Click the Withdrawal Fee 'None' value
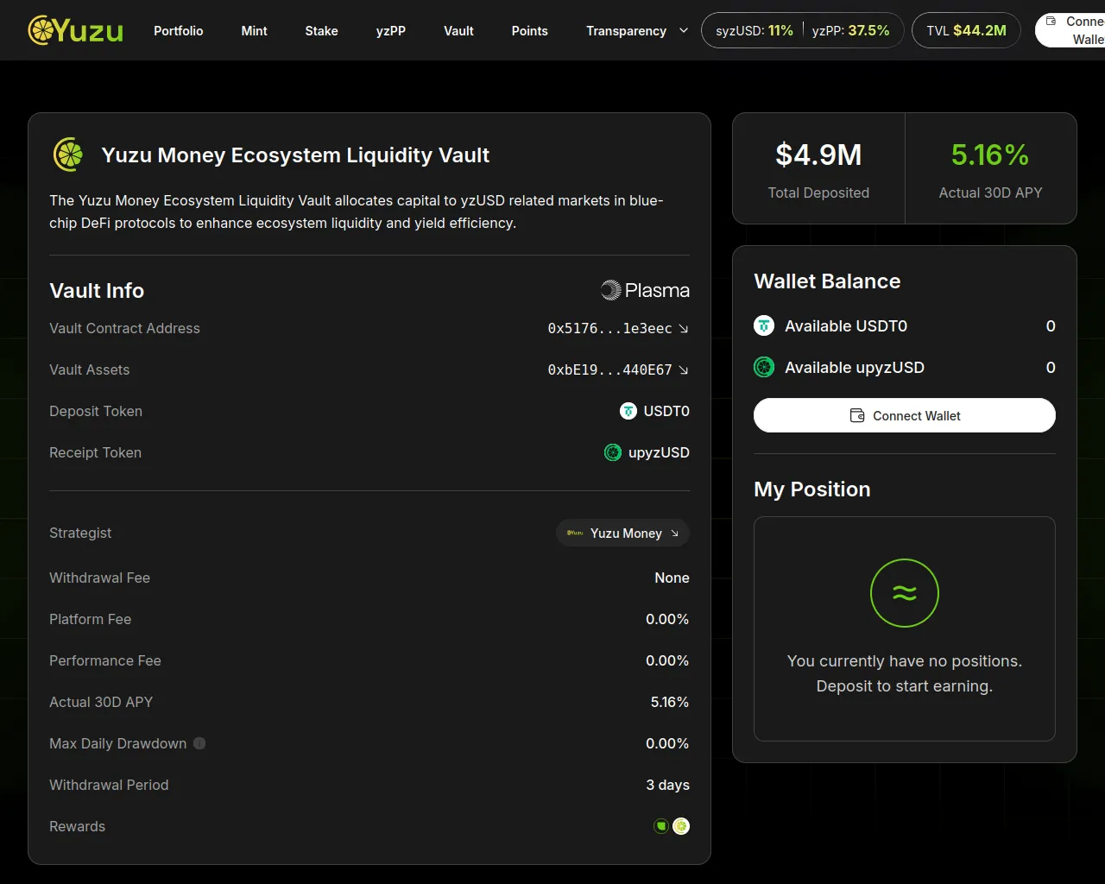Screen dimensions: 1105x884 tap(672, 578)
